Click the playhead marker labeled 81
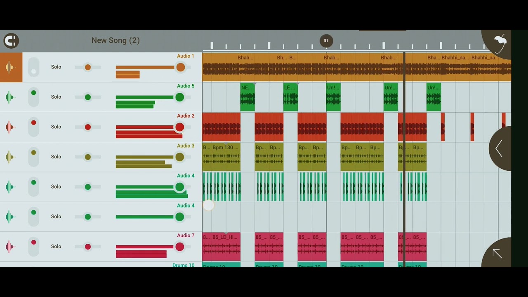Viewport: 528px width, 297px height. [x=326, y=40]
